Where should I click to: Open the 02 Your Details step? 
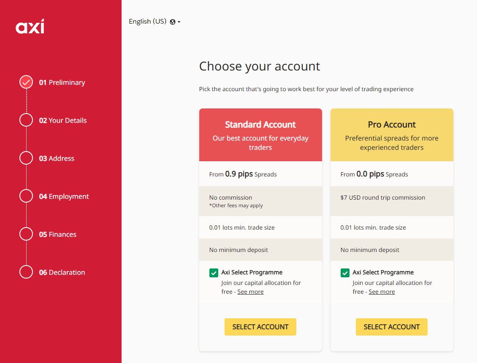pyautogui.click(x=63, y=120)
